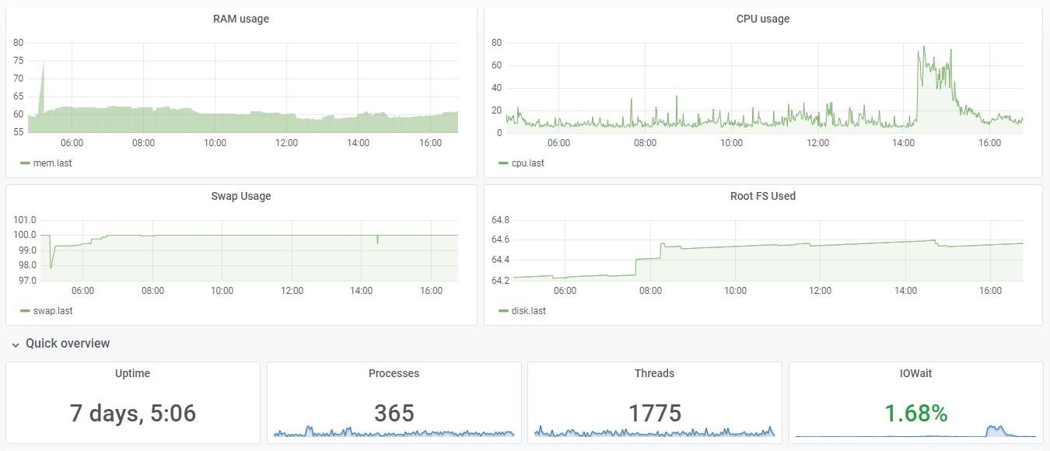Open the Root FS Used panel title

coord(763,196)
